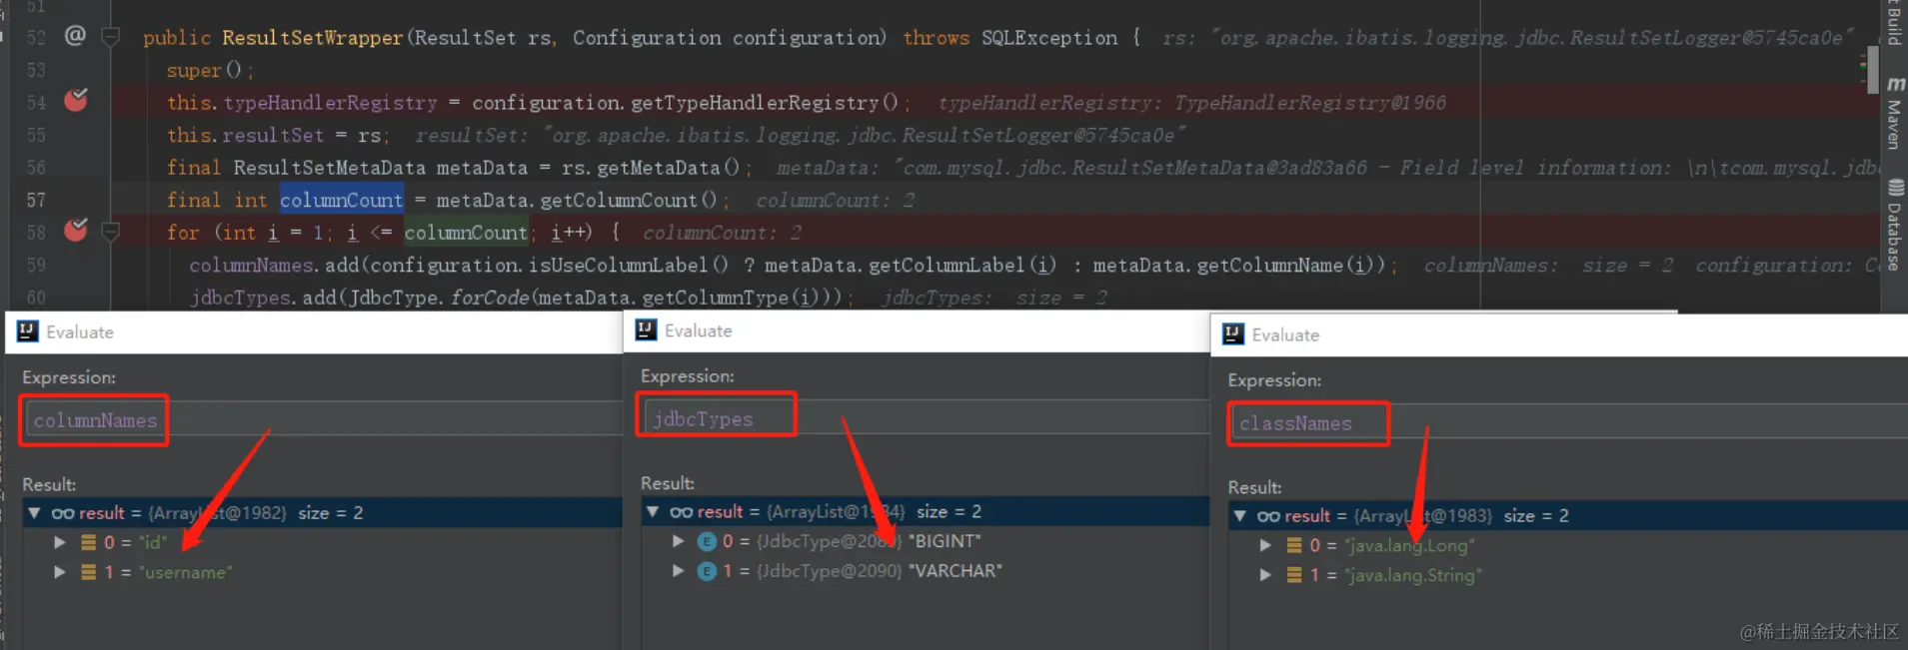The width and height of the screenshot is (1908, 650).
Task: Click line number 57 in the gutter
Action: (x=35, y=200)
